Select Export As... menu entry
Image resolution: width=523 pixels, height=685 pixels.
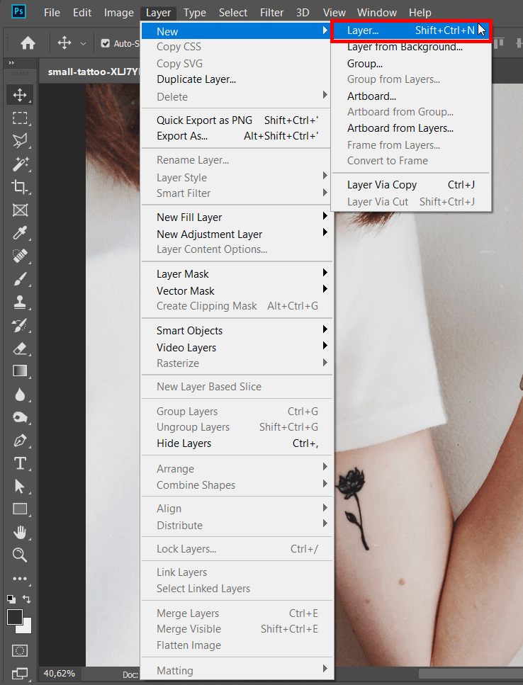pos(237,136)
